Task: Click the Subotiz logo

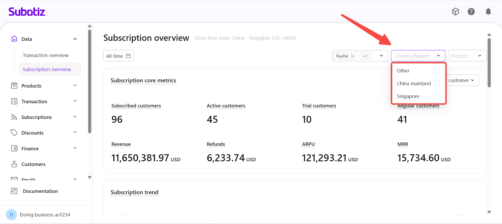Action: click(x=27, y=12)
